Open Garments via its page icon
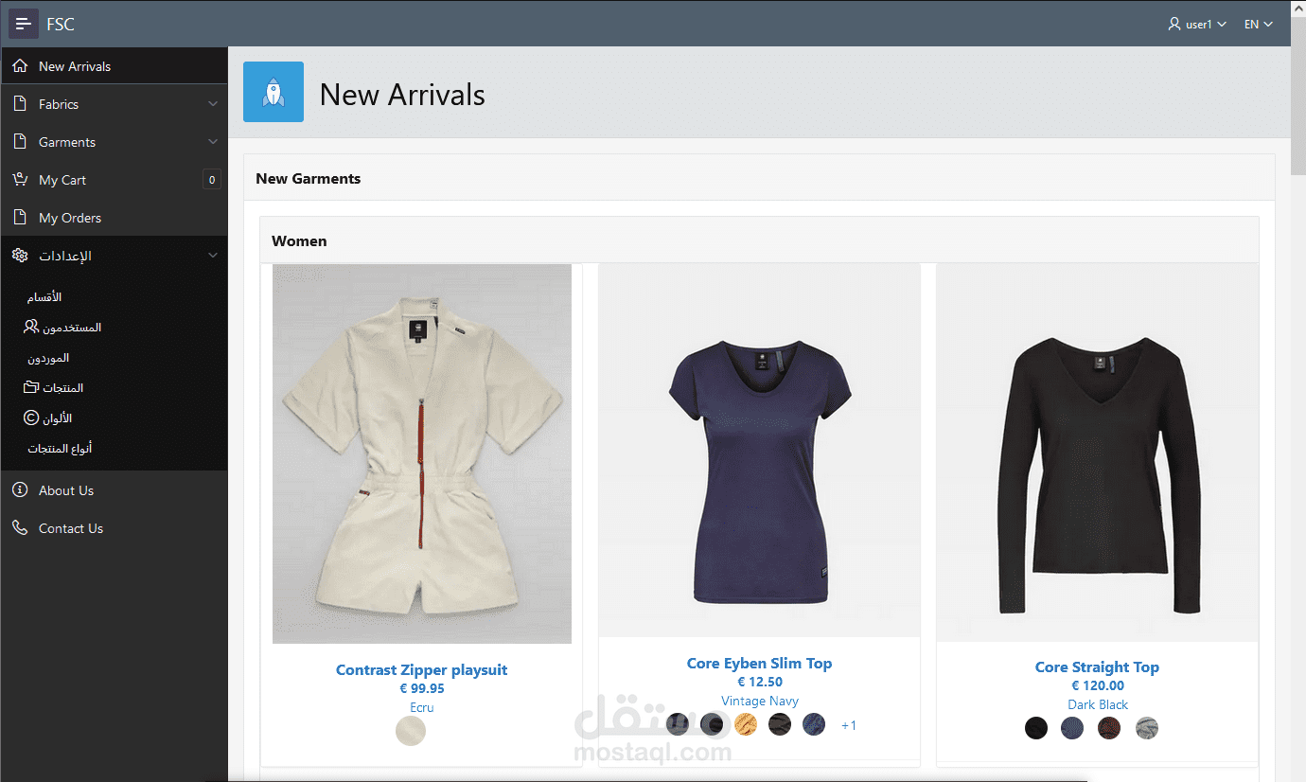This screenshot has height=782, width=1306. click(x=20, y=142)
